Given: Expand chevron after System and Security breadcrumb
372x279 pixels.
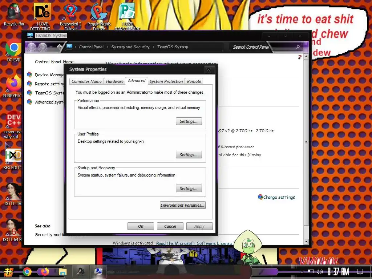Looking at the screenshot, I should [x=153, y=47].
